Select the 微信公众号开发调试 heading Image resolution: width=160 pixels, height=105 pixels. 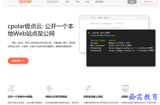tap(56, 96)
